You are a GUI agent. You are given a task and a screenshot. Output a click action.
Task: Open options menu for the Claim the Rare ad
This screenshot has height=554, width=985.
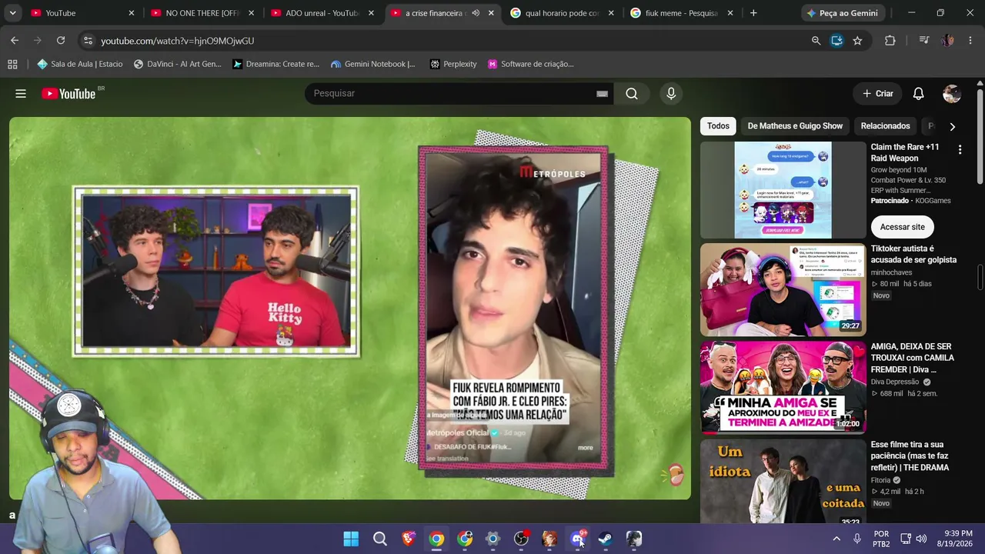coord(960,150)
